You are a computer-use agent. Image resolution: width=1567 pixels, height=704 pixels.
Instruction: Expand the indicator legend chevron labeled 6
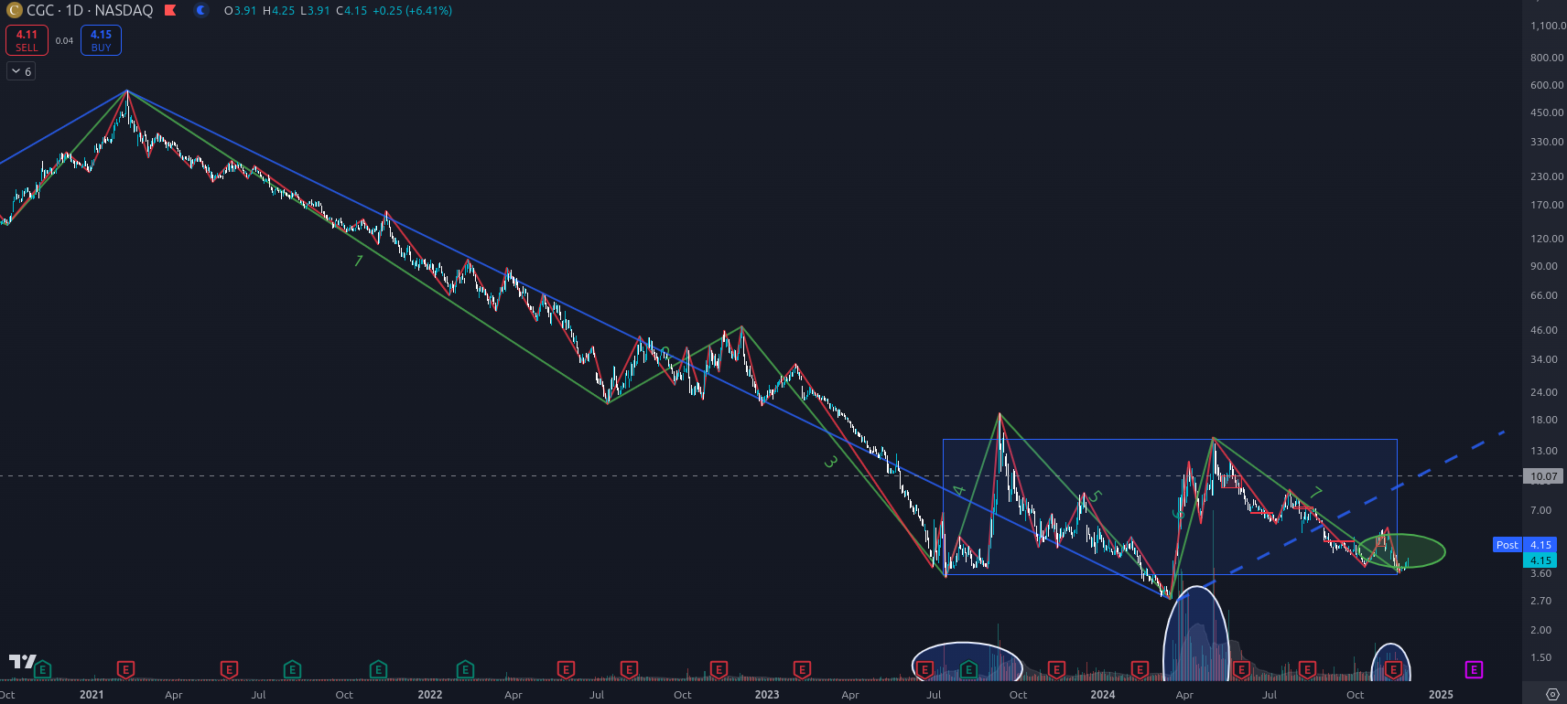(21, 71)
